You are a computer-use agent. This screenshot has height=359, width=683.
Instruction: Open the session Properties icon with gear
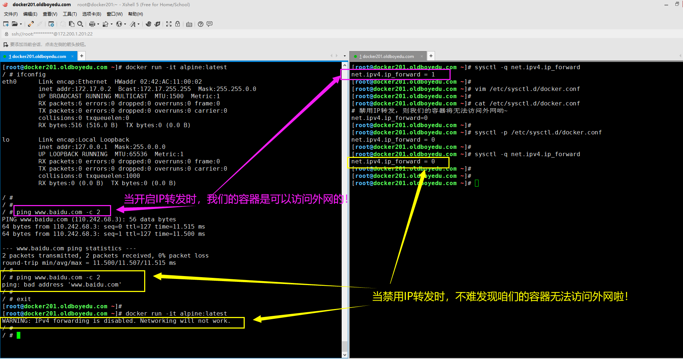[51, 24]
